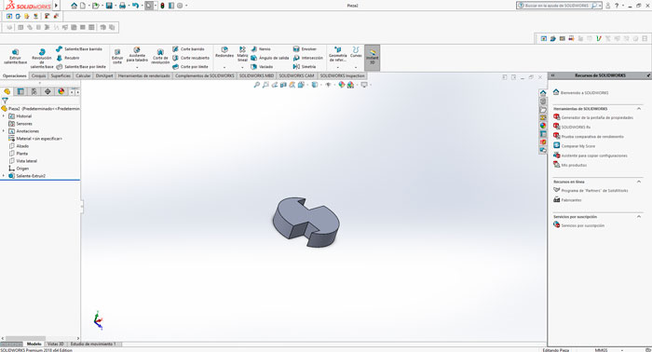Print the document via printer icon

click(x=122, y=6)
